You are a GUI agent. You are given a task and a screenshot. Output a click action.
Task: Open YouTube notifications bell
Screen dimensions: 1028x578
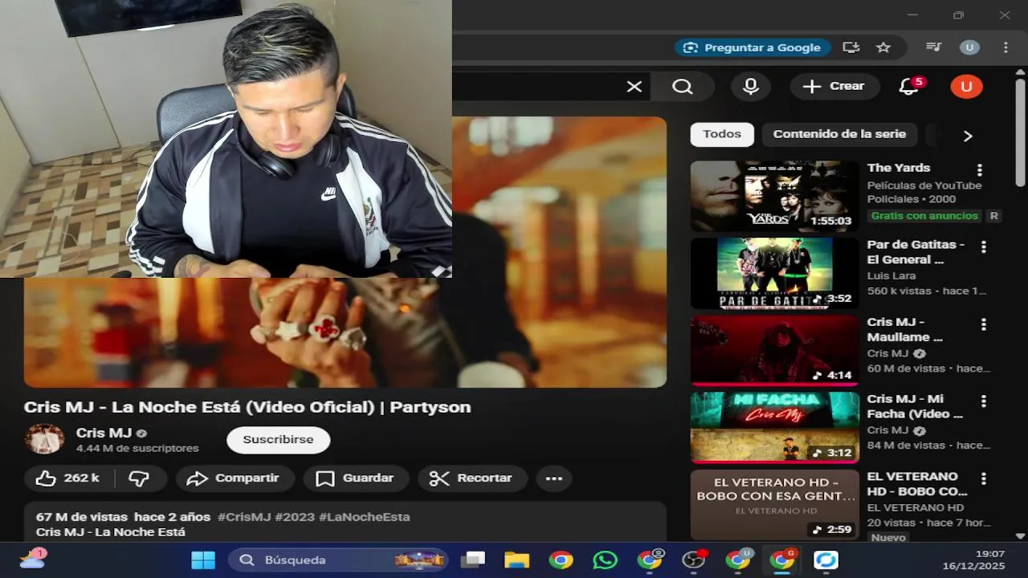point(909,87)
